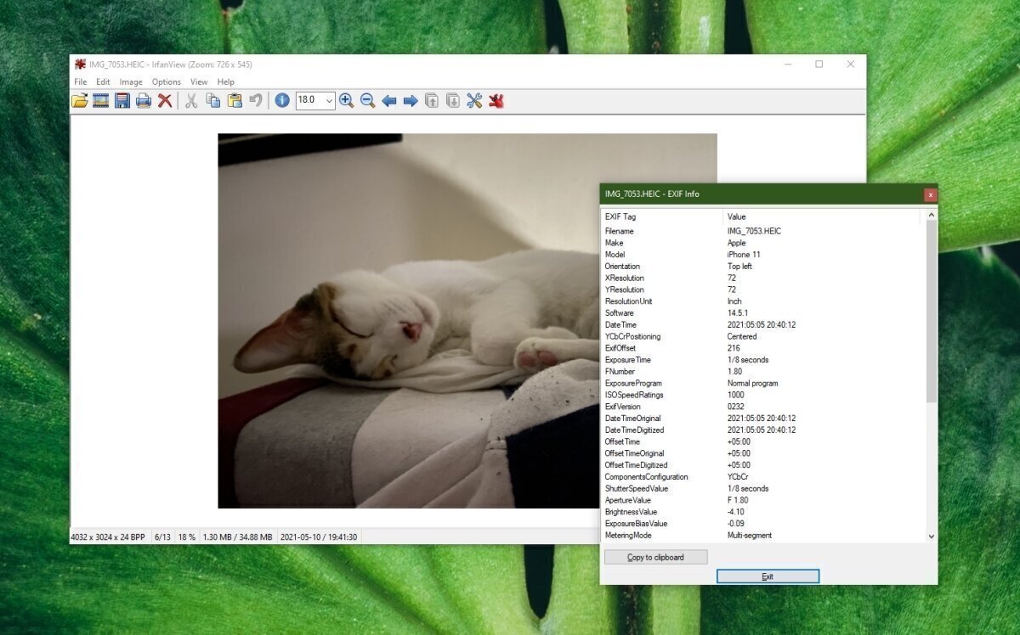This screenshot has height=635, width=1020.
Task: Show image information via the blue info icon
Action: tap(281, 100)
